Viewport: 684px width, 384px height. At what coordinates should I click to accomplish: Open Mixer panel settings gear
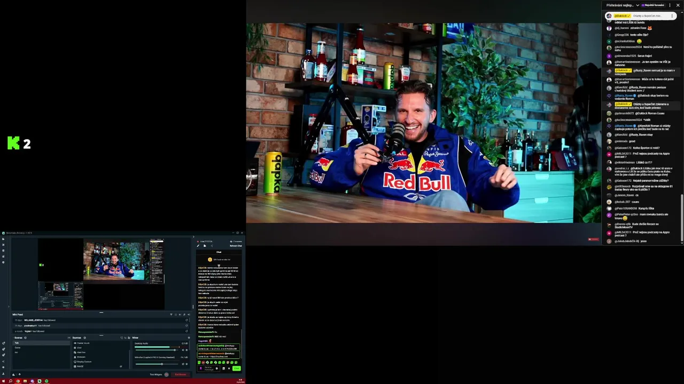(189, 338)
